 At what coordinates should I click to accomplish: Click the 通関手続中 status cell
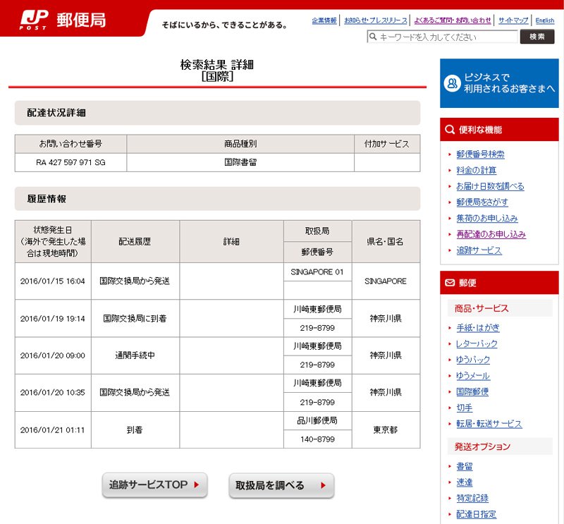click(x=135, y=355)
